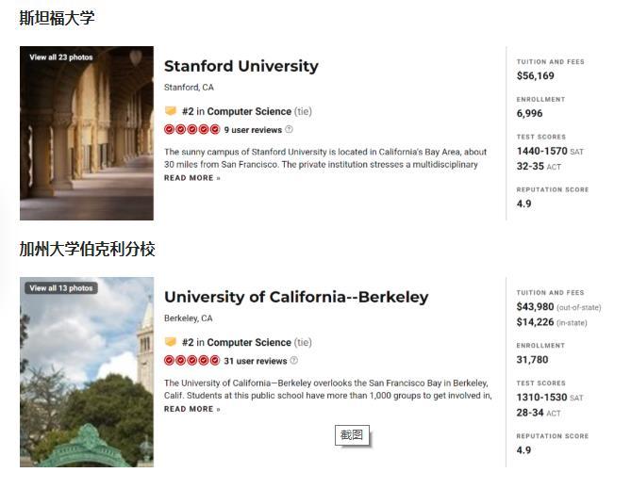Viewport: 631px width, 489px height.
Task: Open Berkeley's Computer Science ranking link
Action: pyautogui.click(x=249, y=342)
